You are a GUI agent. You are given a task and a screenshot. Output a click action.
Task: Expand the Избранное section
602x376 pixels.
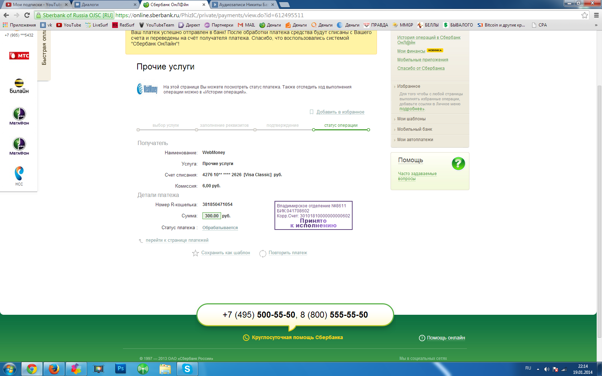pos(408,86)
